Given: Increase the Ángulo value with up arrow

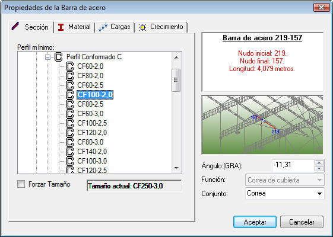Looking at the screenshot, I should tap(319, 162).
